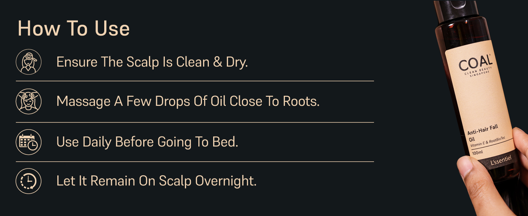This screenshot has width=528, height=216.
Task: Click 'Massage A Few Drops Of Oil' step
Action: [x=188, y=102]
